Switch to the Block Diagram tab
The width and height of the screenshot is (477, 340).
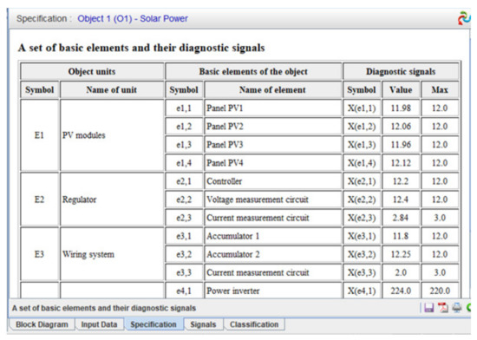(42, 324)
